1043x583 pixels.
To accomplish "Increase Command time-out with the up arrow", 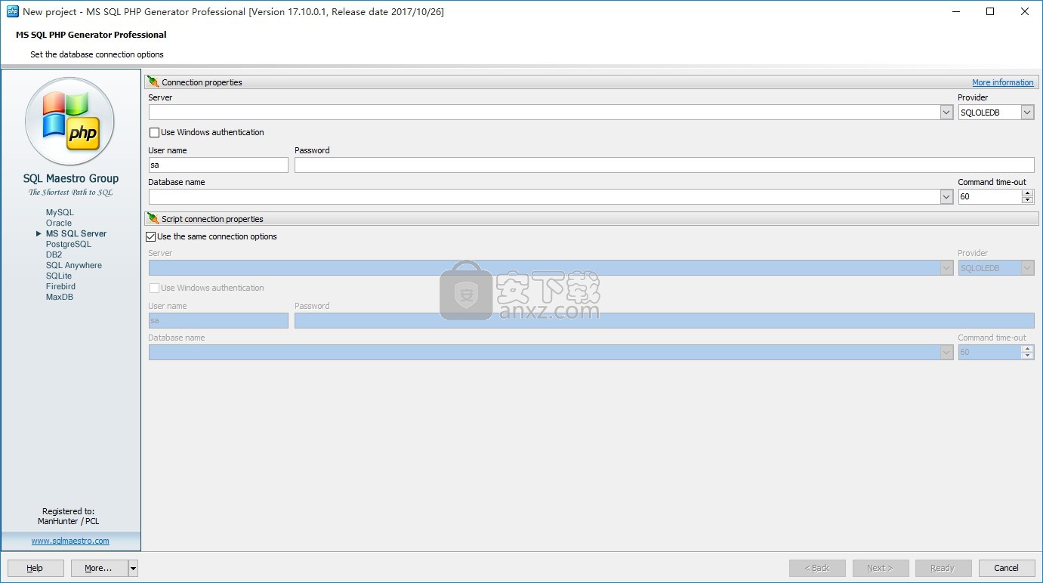I will 1027,193.
